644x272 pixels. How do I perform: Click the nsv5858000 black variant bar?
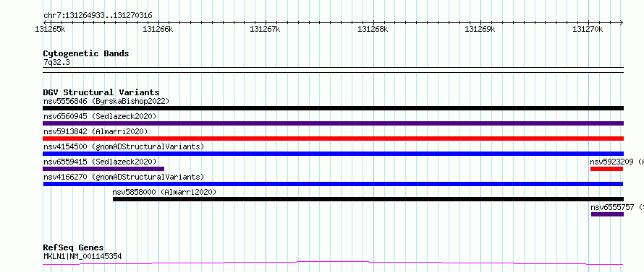(368, 199)
